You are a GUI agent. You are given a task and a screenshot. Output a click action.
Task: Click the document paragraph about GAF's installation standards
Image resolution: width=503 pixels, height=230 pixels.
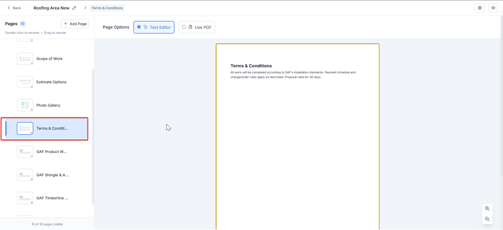293,75
